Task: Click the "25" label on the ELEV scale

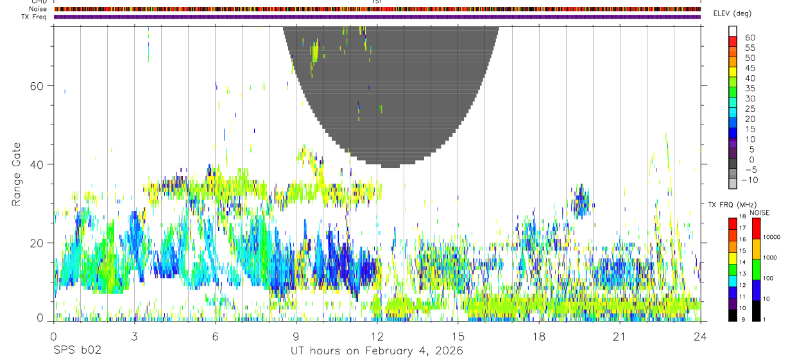Action: 749,108
